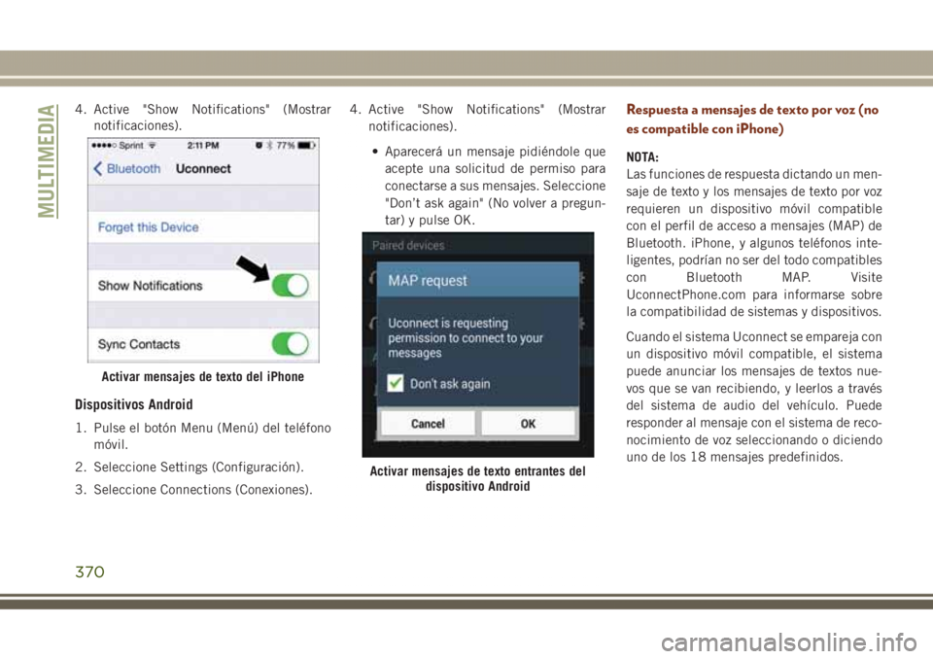This screenshot has height=659, width=933.
Task: Click the NOTA: label
Action: coord(642,157)
